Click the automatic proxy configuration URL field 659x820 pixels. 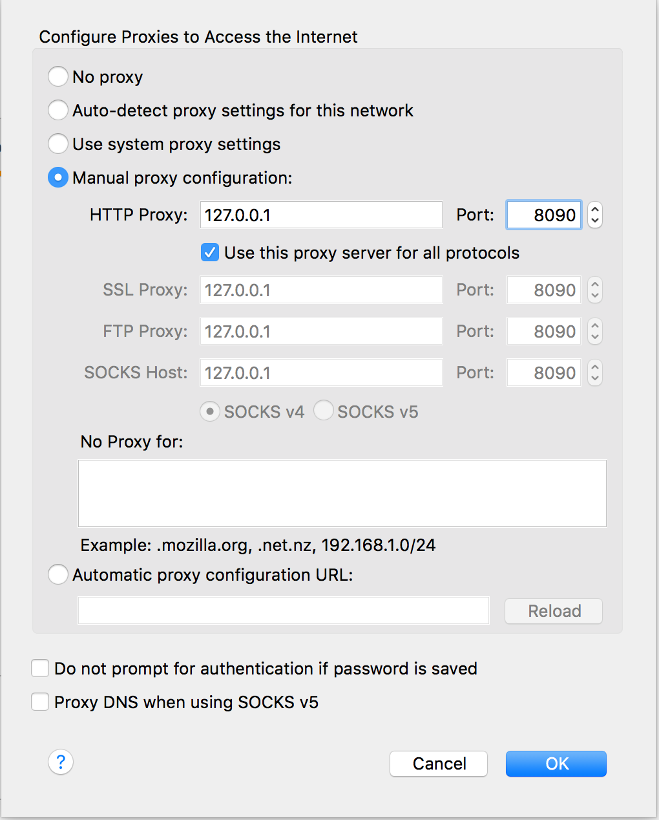click(284, 610)
